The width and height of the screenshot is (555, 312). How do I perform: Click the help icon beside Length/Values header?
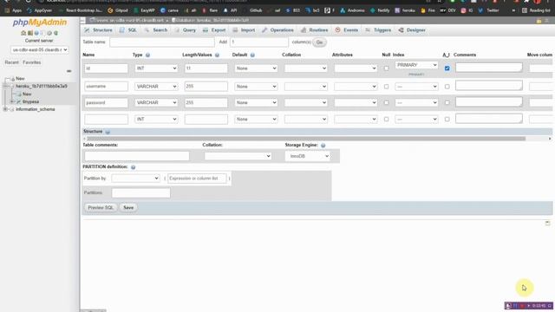(x=217, y=55)
